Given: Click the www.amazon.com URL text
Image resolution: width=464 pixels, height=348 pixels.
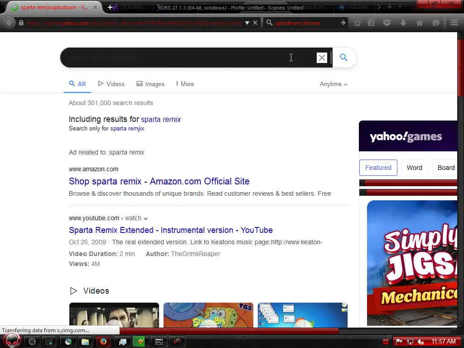Looking at the screenshot, I should coord(93,169).
